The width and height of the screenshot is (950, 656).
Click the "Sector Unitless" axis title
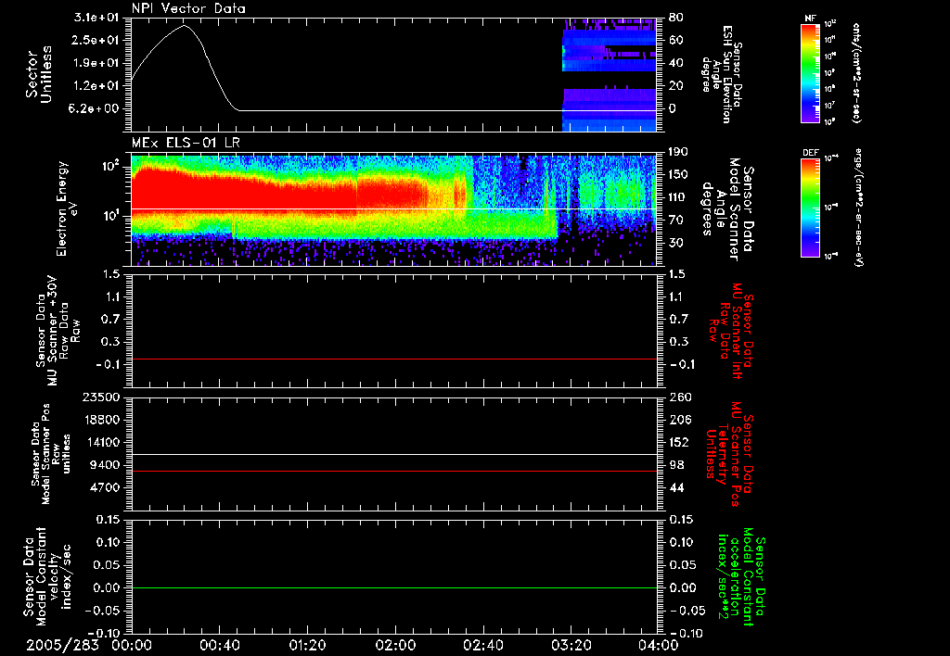[39, 74]
